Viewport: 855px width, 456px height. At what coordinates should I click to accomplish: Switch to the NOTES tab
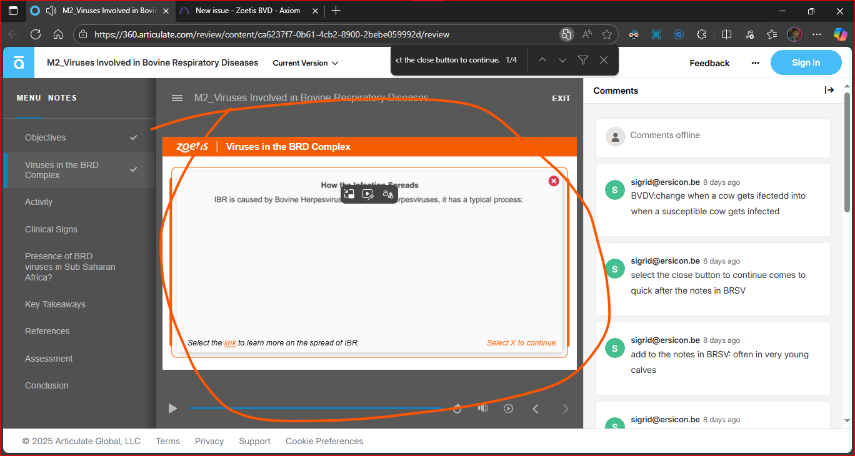tap(62, 98)
